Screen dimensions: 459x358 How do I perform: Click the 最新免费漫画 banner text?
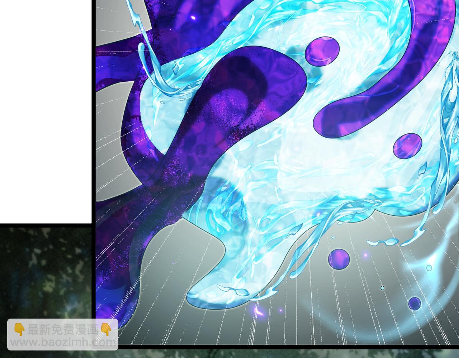click(x=63, y=329)
